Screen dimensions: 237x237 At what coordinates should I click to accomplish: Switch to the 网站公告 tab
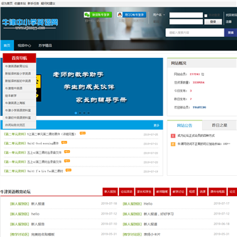(x=184, y=125)
